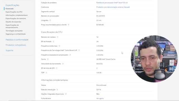Go to Especificações sidebar section
Viewport: 179px width, 101px height.
click(12, 5)
